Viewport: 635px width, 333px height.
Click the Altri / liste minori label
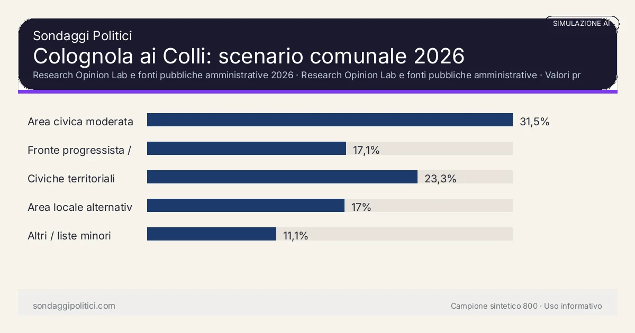69,236
